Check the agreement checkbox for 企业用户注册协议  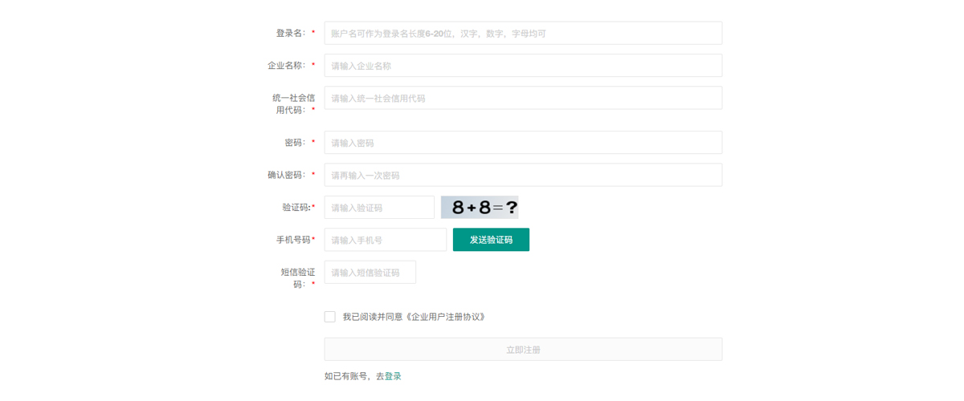pyautogui.click(x=330, y=317)
